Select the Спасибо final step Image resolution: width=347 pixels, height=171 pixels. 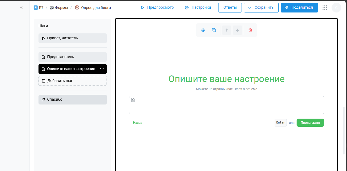73,100
